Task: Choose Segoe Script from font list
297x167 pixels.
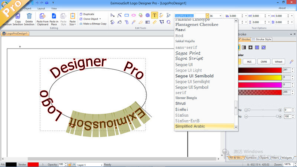Action: (189, 59)
